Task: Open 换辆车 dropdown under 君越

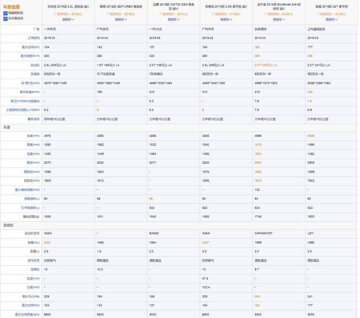Action: (331, 20)
